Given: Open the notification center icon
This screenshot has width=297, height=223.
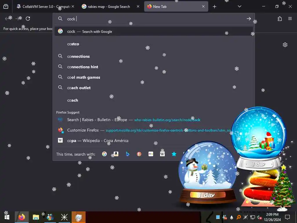Looking at the screenshot, I should click(287, 217).
